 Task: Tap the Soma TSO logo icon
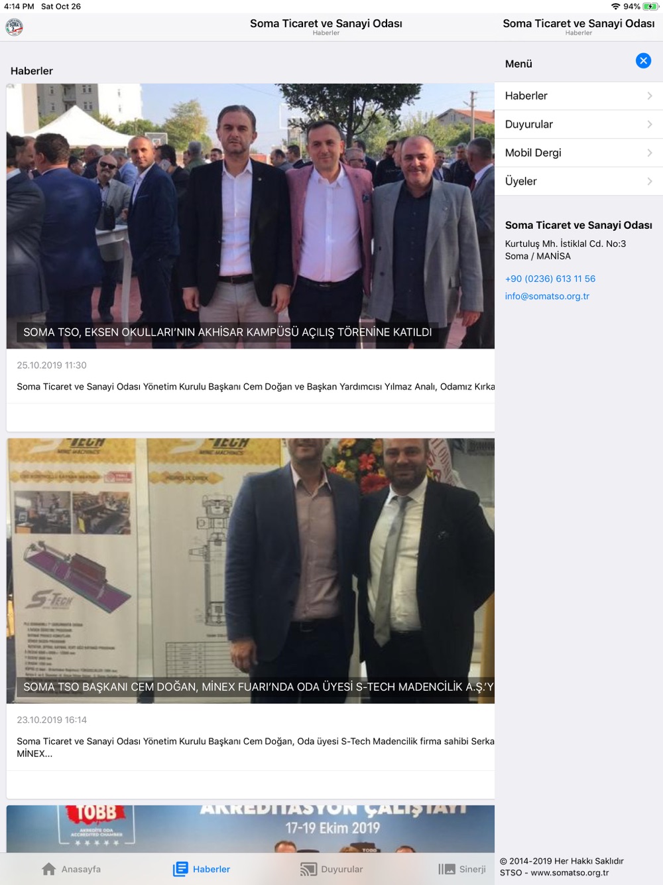14,27
